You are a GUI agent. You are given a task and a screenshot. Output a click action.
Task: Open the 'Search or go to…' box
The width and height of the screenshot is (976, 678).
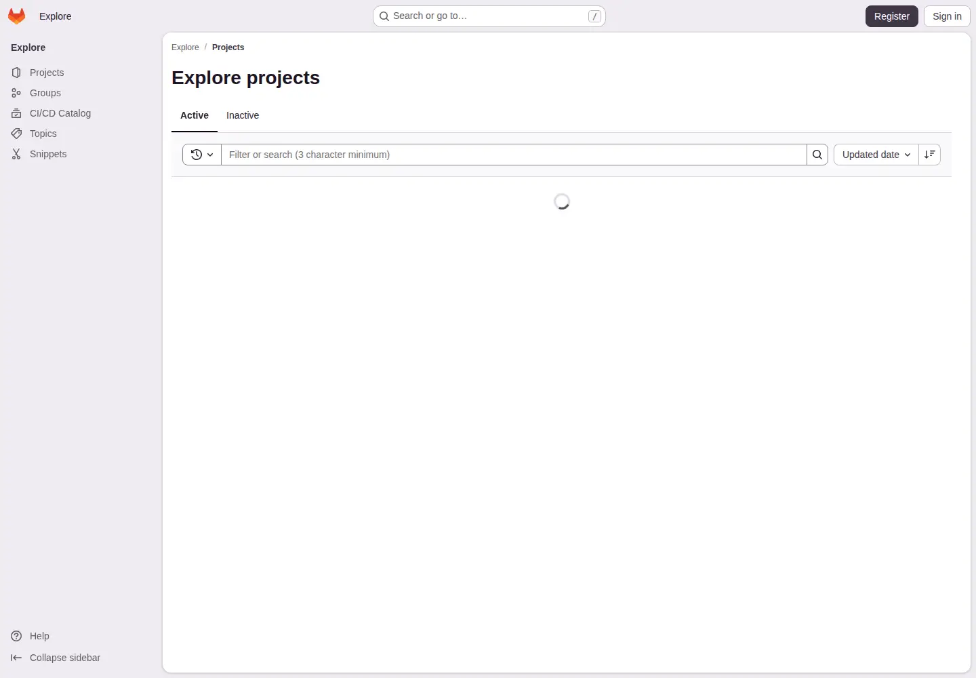pos(489,16)
